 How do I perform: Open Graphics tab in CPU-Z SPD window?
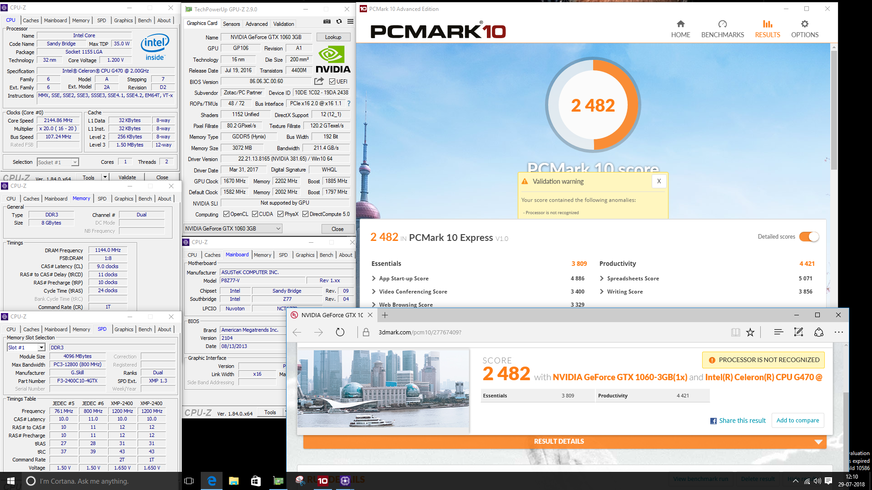[x=124, y=329]
